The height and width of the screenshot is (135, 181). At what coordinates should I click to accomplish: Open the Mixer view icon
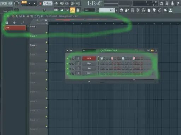pyautogui.click(x=138, y=10)
